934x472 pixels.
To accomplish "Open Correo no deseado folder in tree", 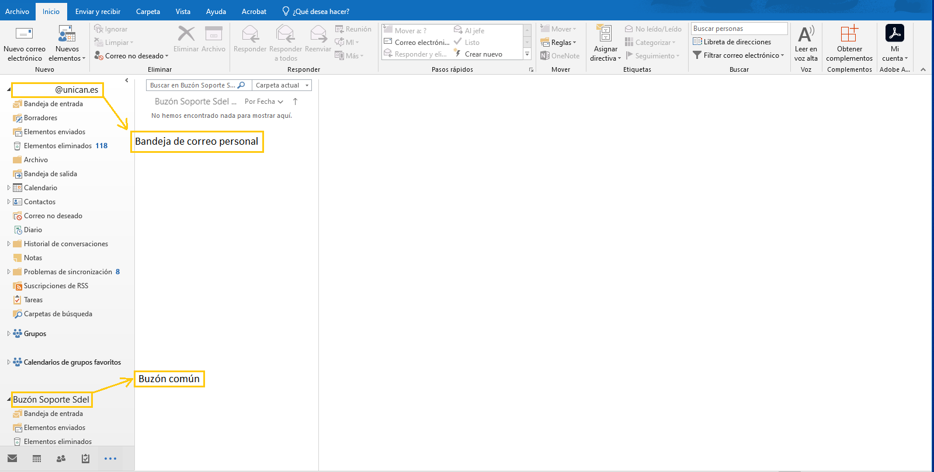I will pos(53,216).
